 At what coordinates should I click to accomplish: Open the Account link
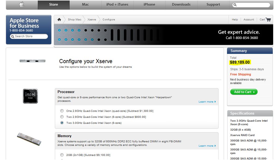[249, 19]
